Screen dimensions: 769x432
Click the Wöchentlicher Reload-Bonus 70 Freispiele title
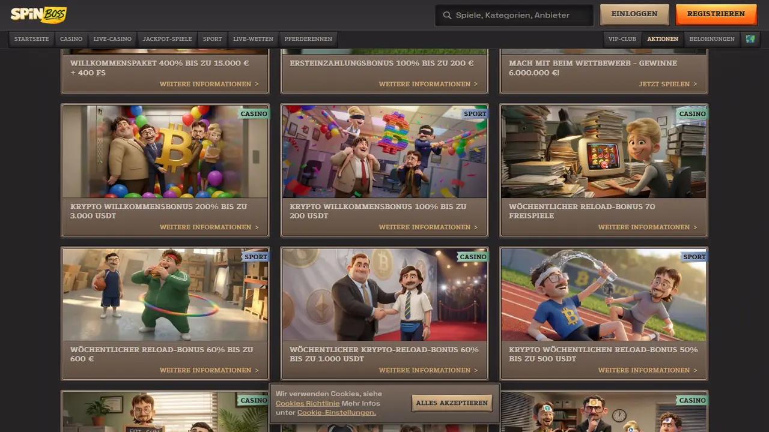(582, 211)
